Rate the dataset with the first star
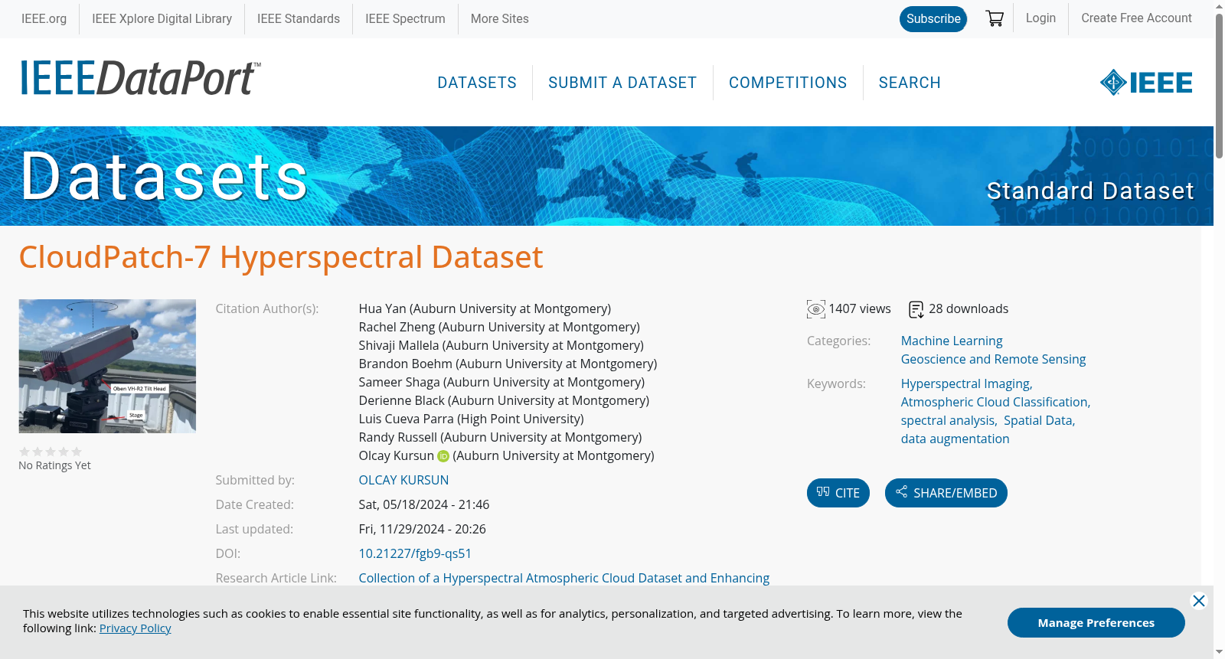The image size is (1225, 659). coord(24,452)
